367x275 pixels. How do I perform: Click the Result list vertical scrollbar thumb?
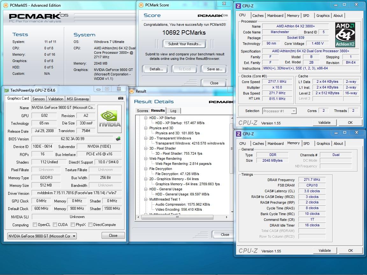pyautogui.click(x=232, y=149)
